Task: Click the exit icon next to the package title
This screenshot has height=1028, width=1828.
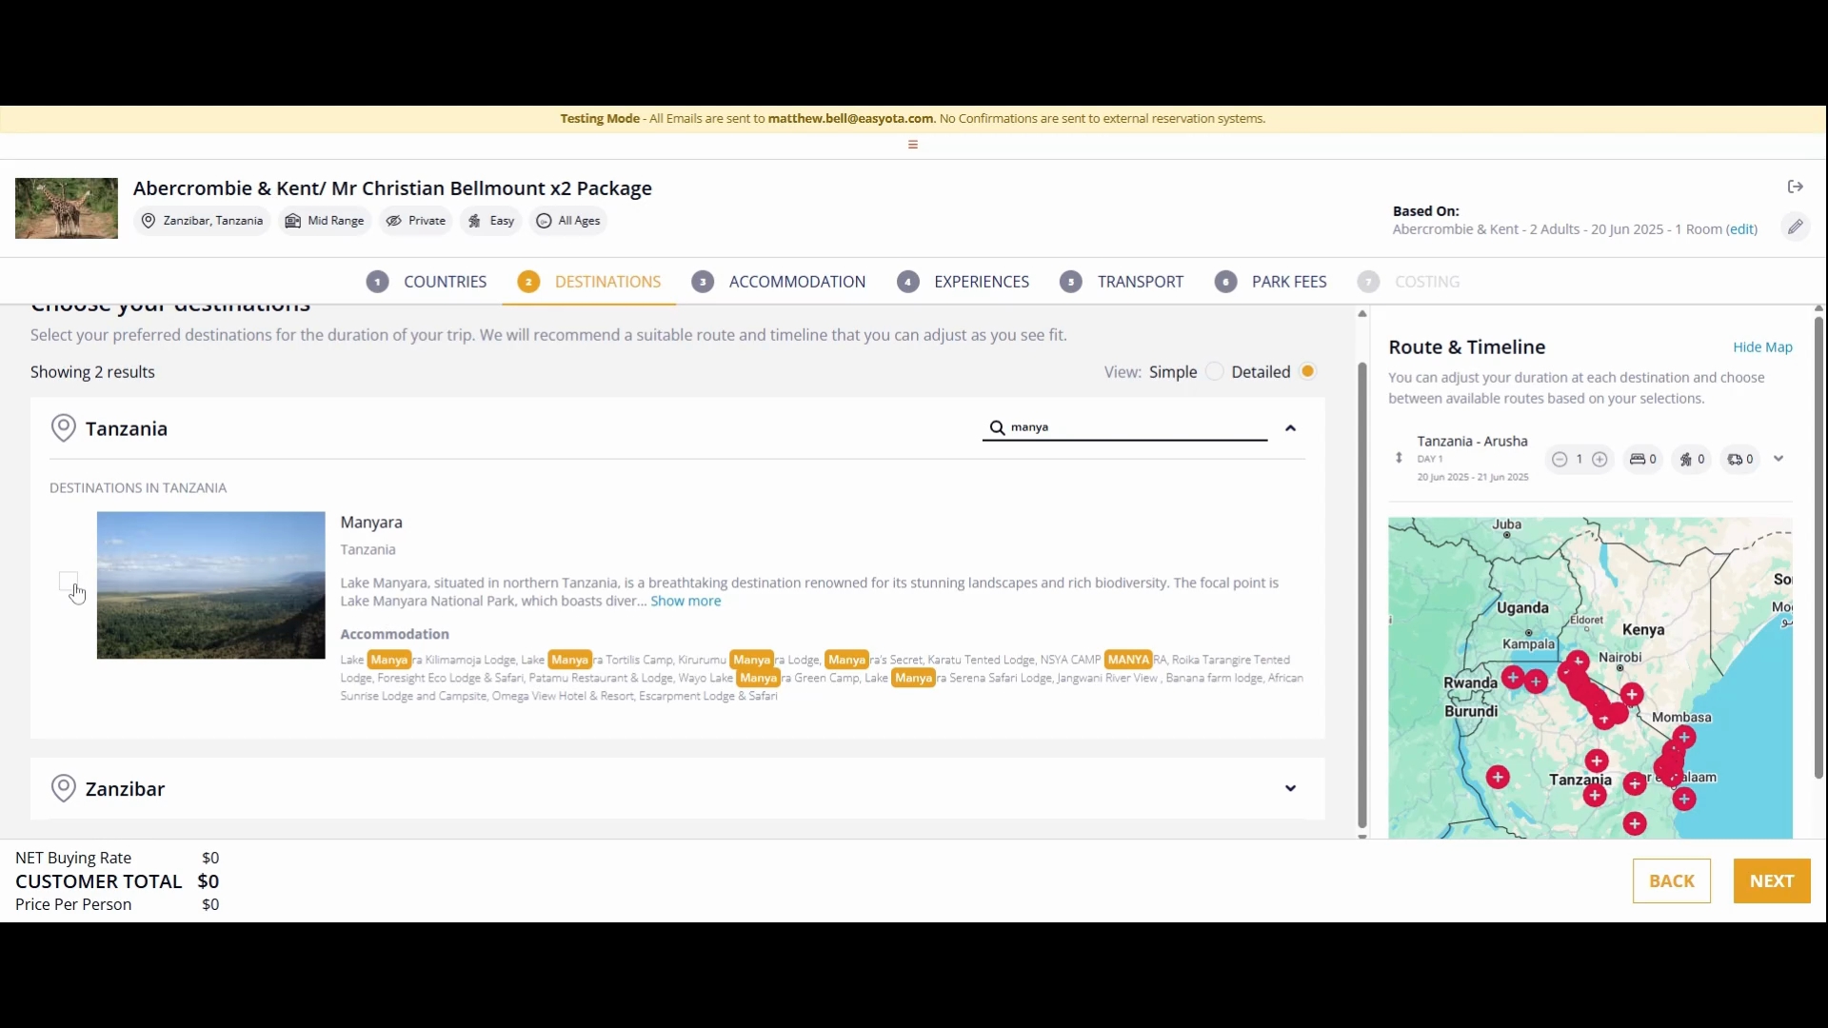Action: 1796,187
